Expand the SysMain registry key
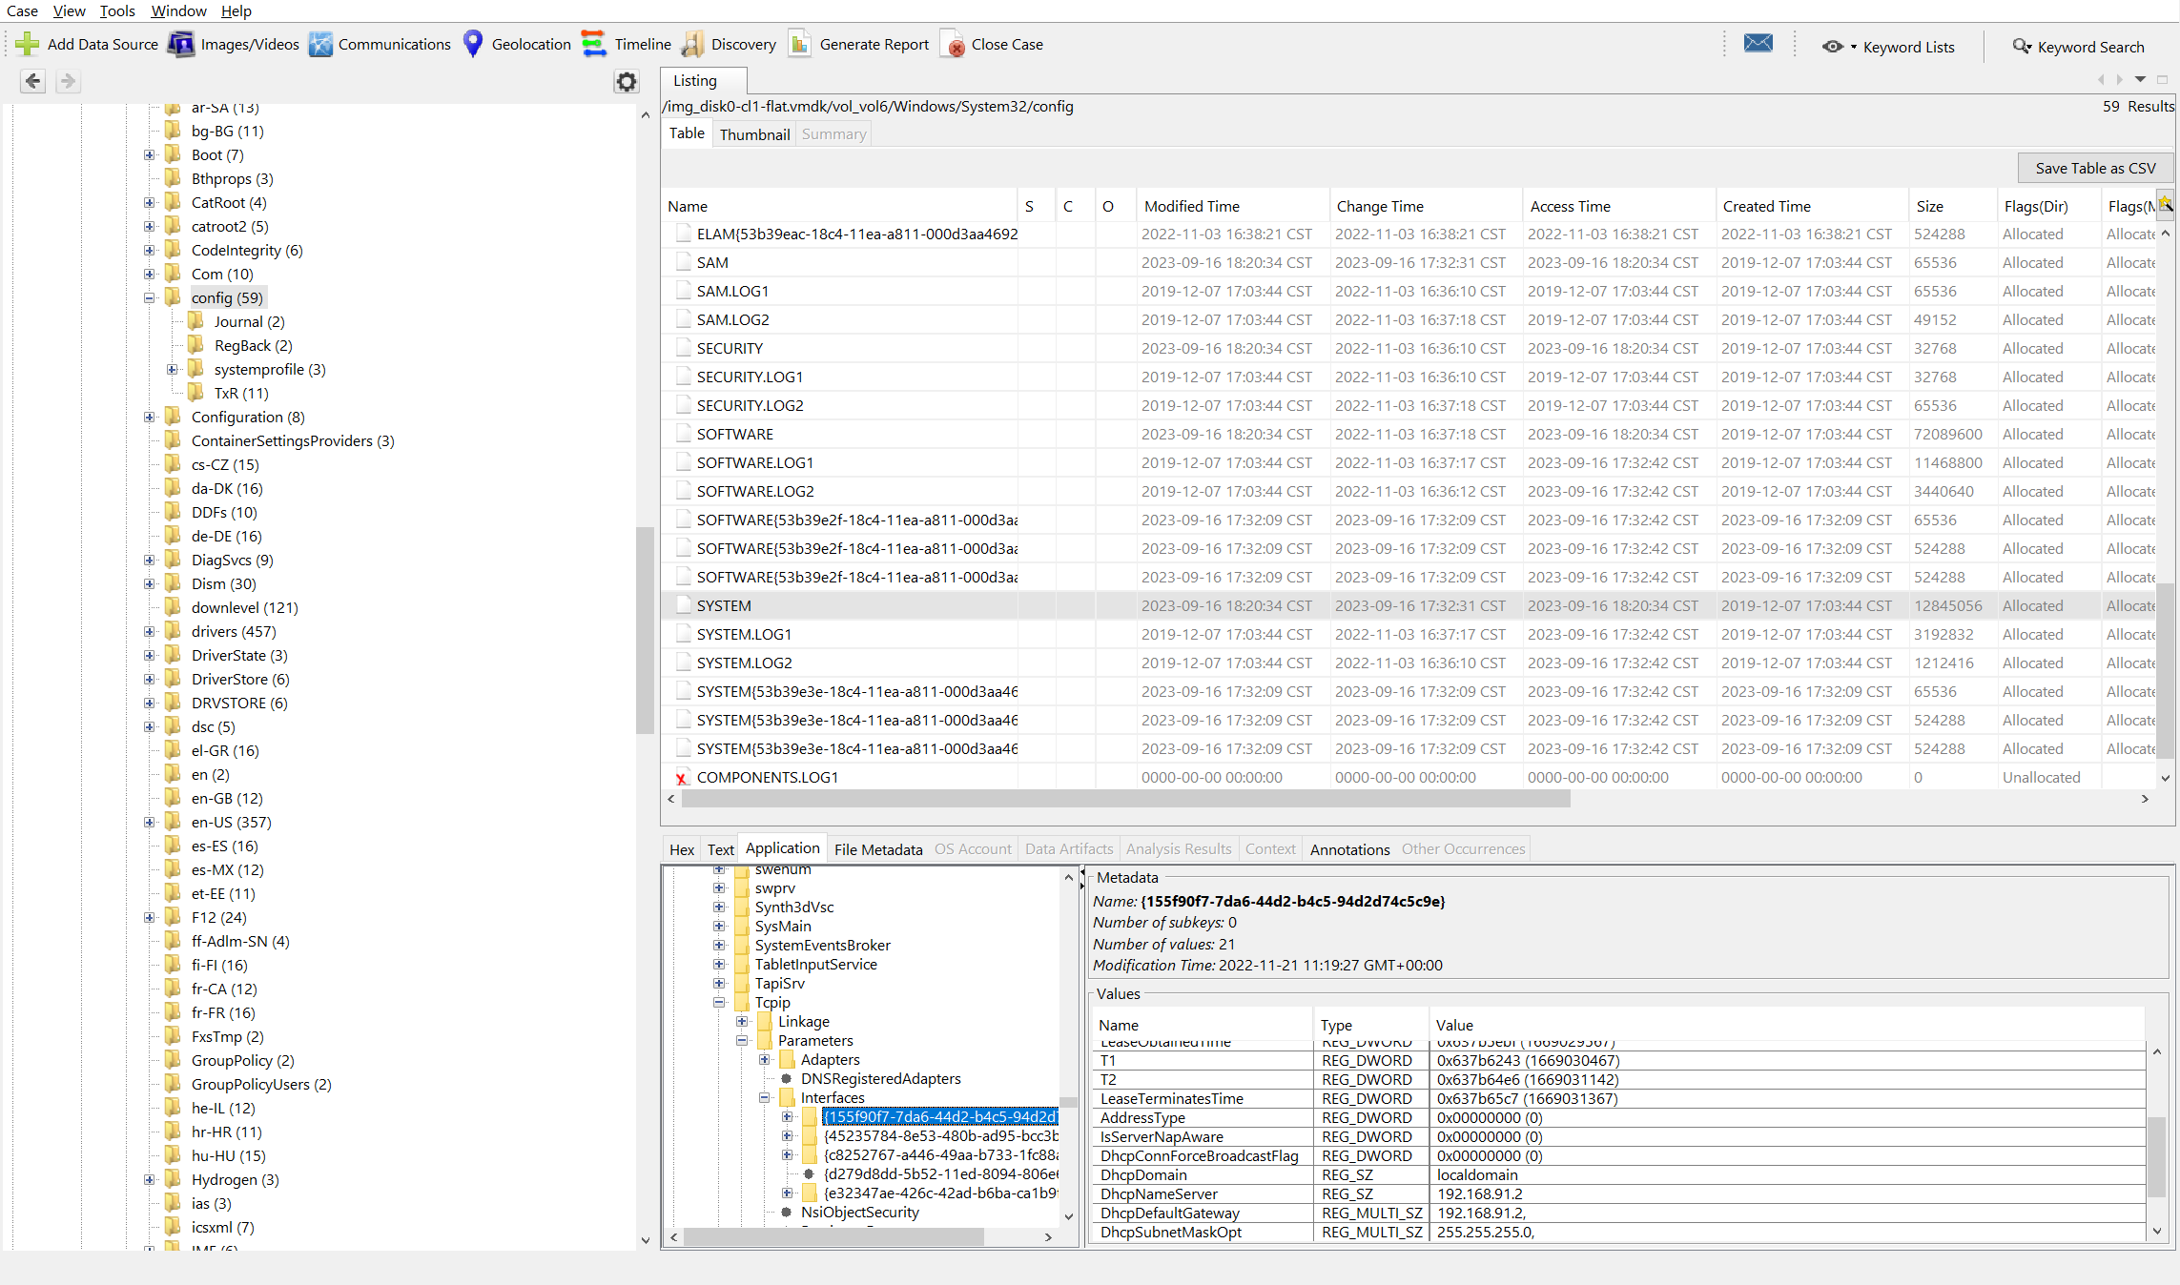Viewport: 2180px width, 1285px height. click(719, 926)
